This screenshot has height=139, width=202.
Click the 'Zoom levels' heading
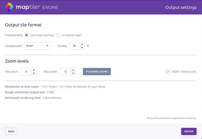(x=17, y=61)
